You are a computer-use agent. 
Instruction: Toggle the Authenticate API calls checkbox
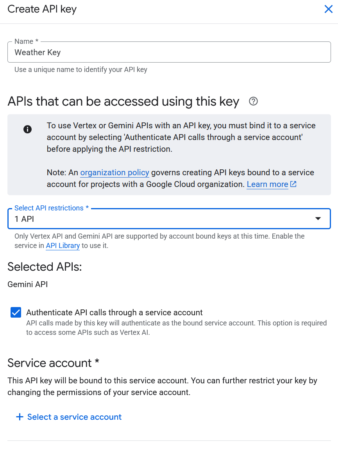click(16, 313)
